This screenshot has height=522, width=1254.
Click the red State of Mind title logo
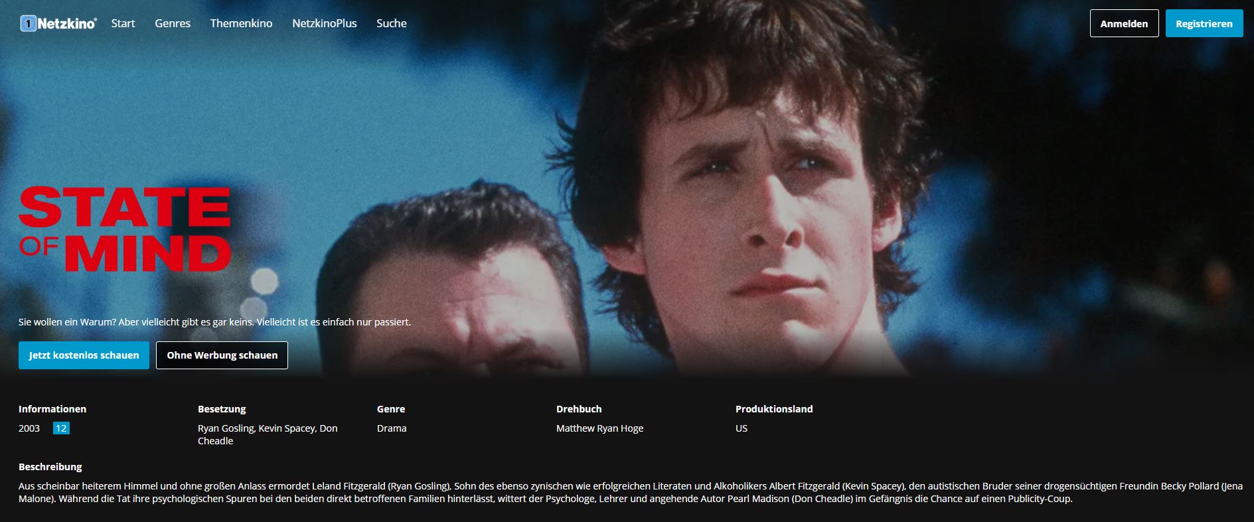tap(125, 229)
